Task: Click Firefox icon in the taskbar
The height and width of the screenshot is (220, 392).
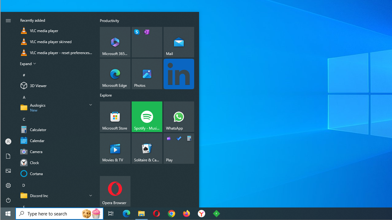Action: [x=187, y=214]
